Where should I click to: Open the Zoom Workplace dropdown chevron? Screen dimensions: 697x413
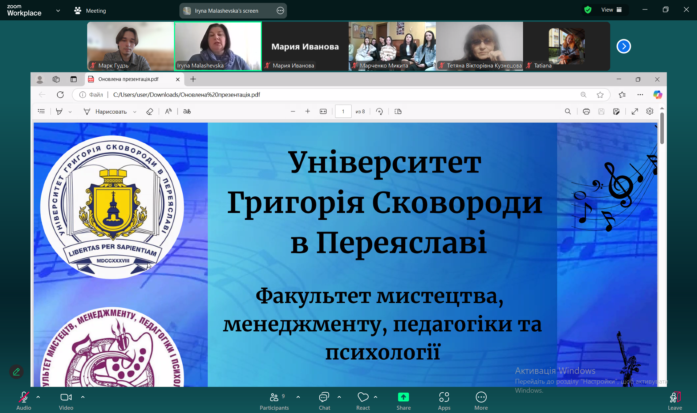pos(58,11)
